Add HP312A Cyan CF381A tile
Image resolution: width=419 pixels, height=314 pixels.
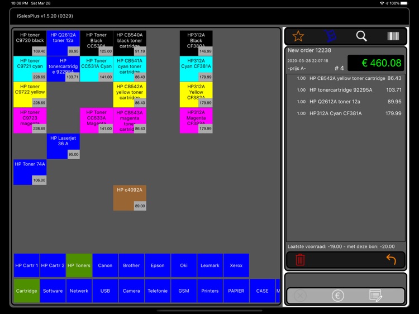196,69
